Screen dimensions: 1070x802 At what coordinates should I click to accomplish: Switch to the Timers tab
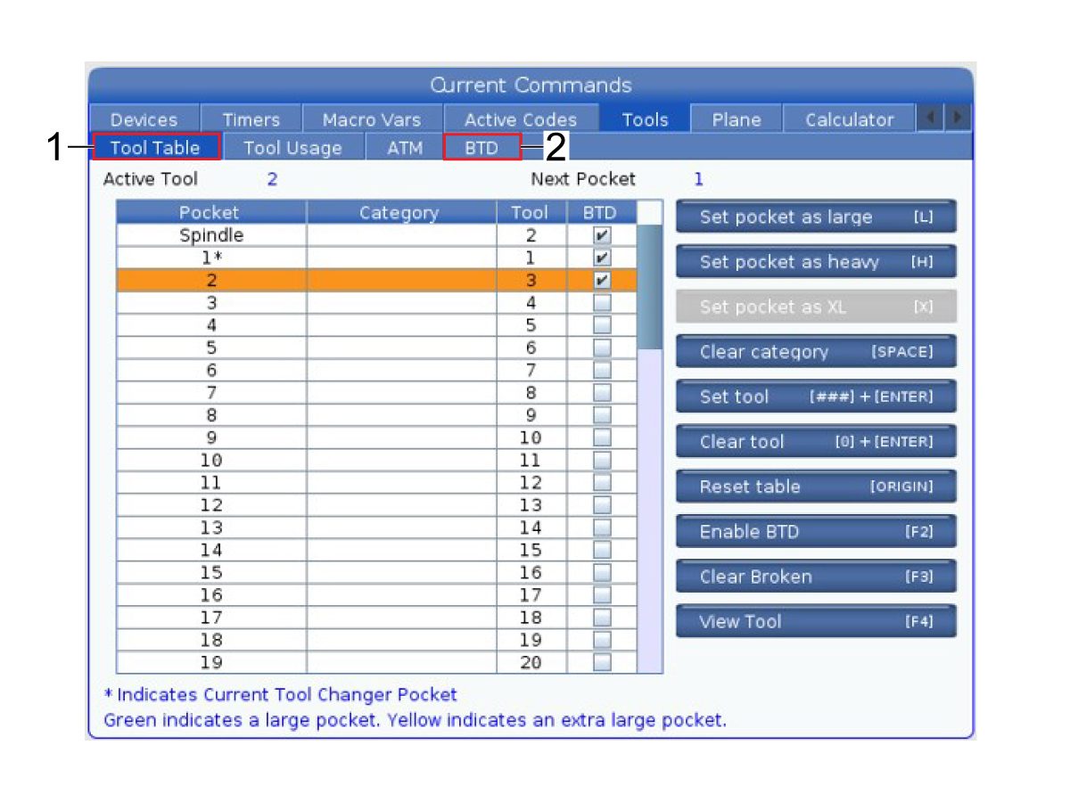pyautogui.click(x=251, y=119)
